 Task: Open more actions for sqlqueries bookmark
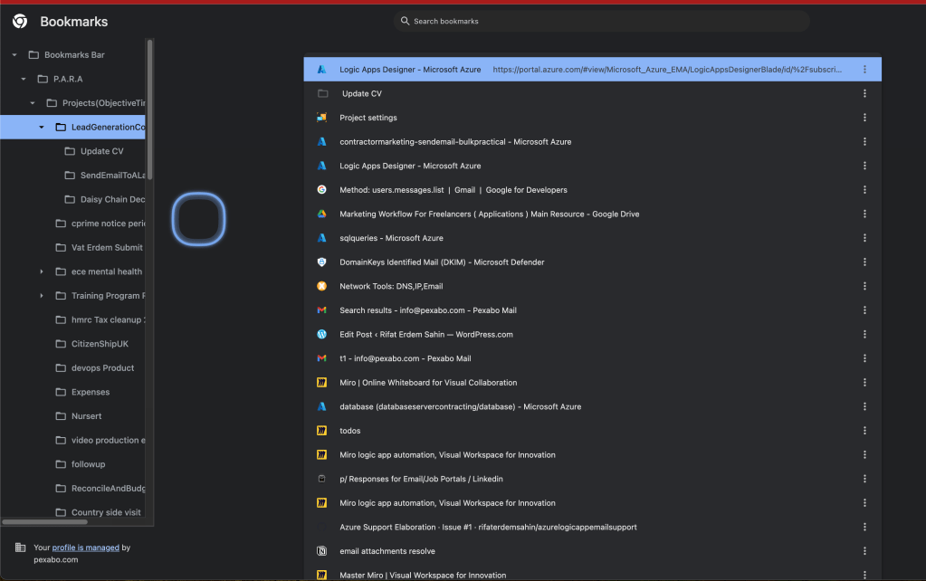point(864,238)
